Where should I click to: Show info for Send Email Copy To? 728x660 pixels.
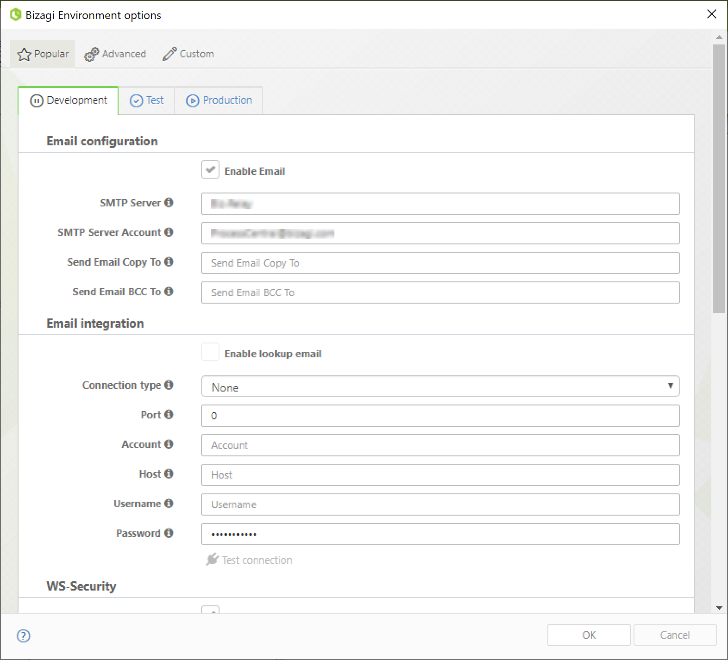point(169,262)
